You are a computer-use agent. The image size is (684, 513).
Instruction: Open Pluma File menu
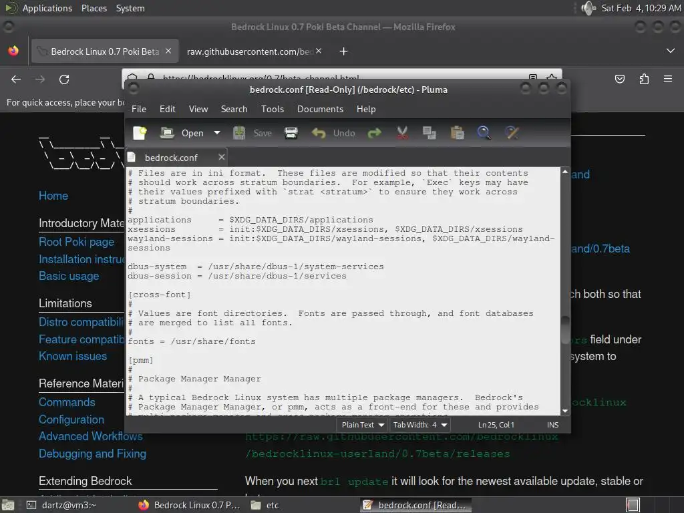[x=139, y=109]
